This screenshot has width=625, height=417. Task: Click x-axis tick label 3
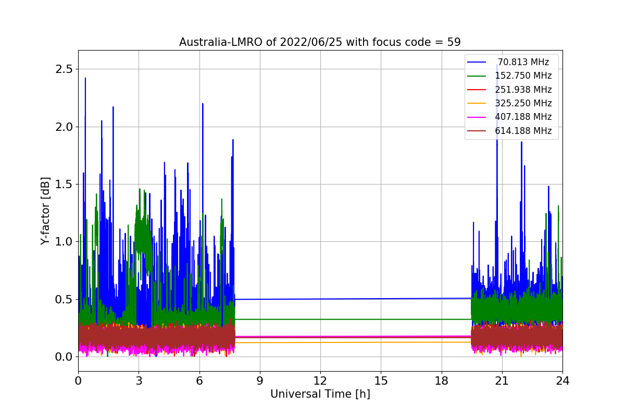139,381
